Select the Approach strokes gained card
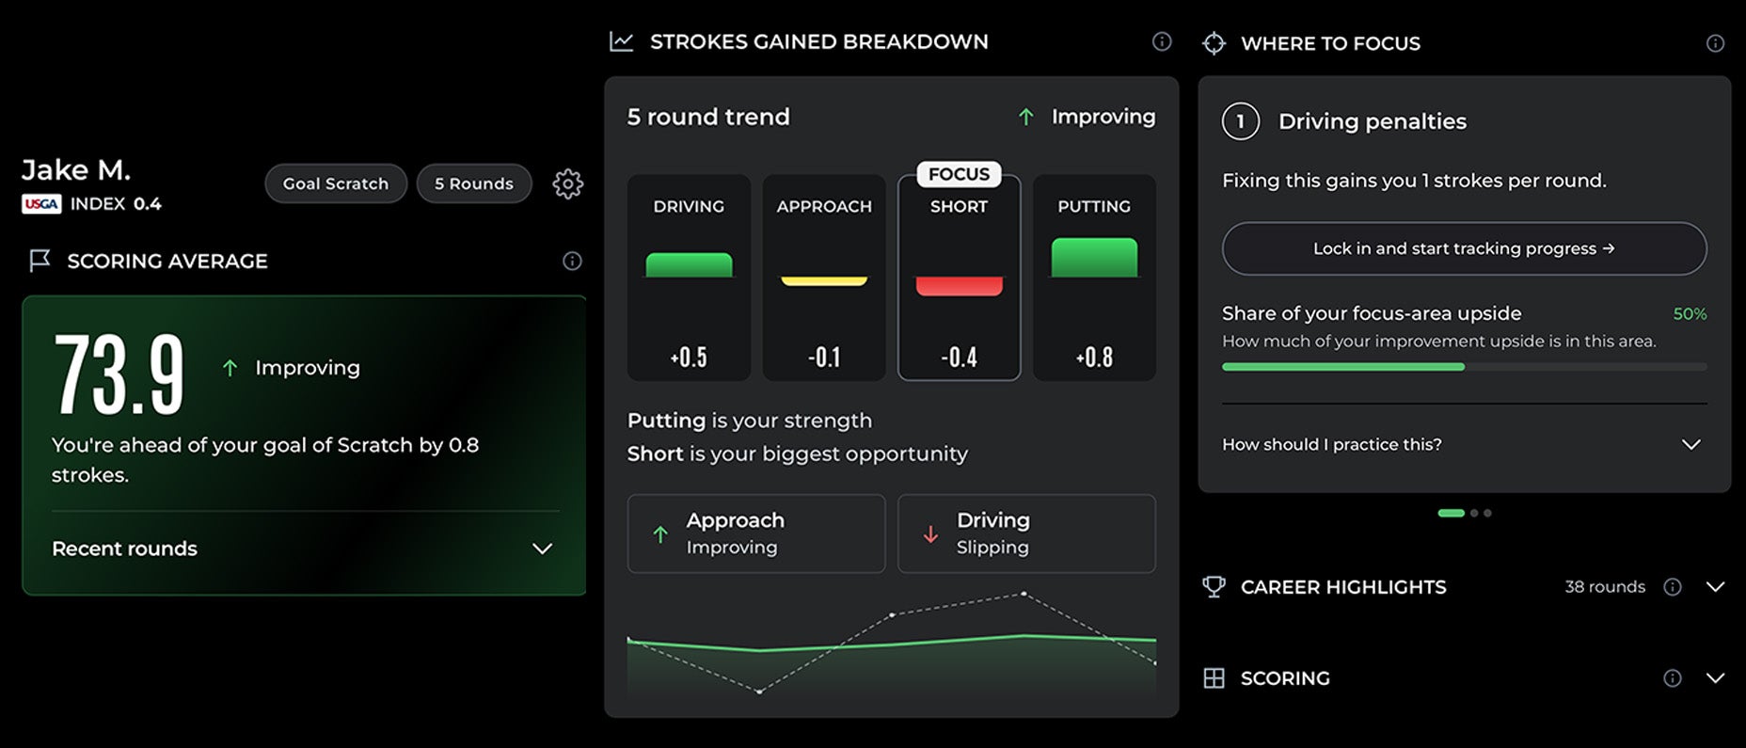The image size is (1746, 748). click(x=824, y=278)
